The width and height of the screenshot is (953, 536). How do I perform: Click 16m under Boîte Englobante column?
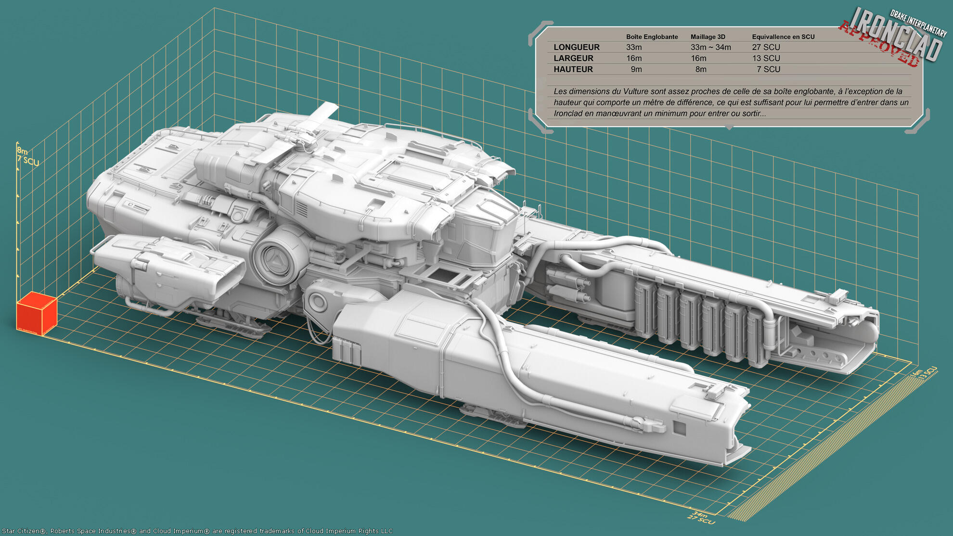(x=634, y=58)
